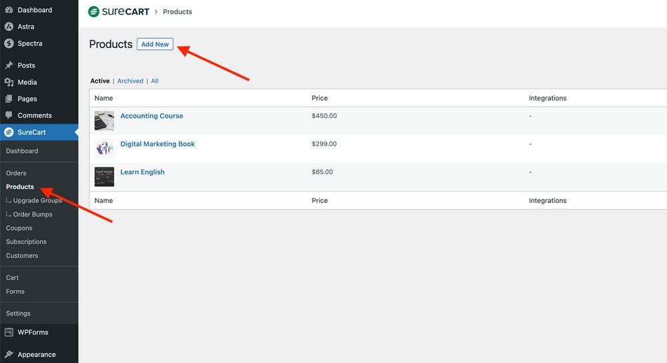The width and height of the screenshot is (667, 363).
Task: Click the Appearance paintbrush icon
Action: pyautogui.click(x=9, y=354)
